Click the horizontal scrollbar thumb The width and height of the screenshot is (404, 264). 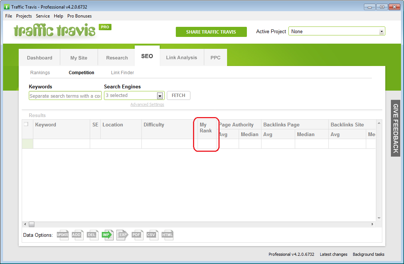[31, 224]
